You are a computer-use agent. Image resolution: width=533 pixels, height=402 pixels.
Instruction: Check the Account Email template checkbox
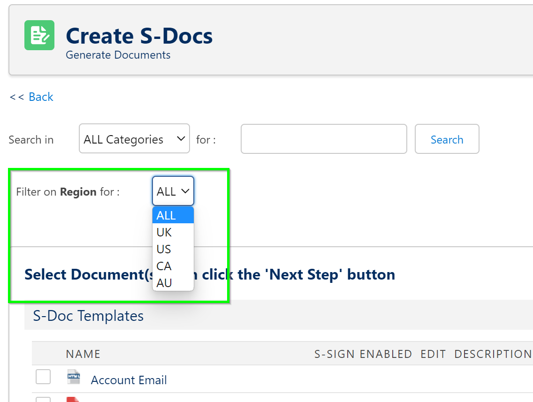[43, 377]
